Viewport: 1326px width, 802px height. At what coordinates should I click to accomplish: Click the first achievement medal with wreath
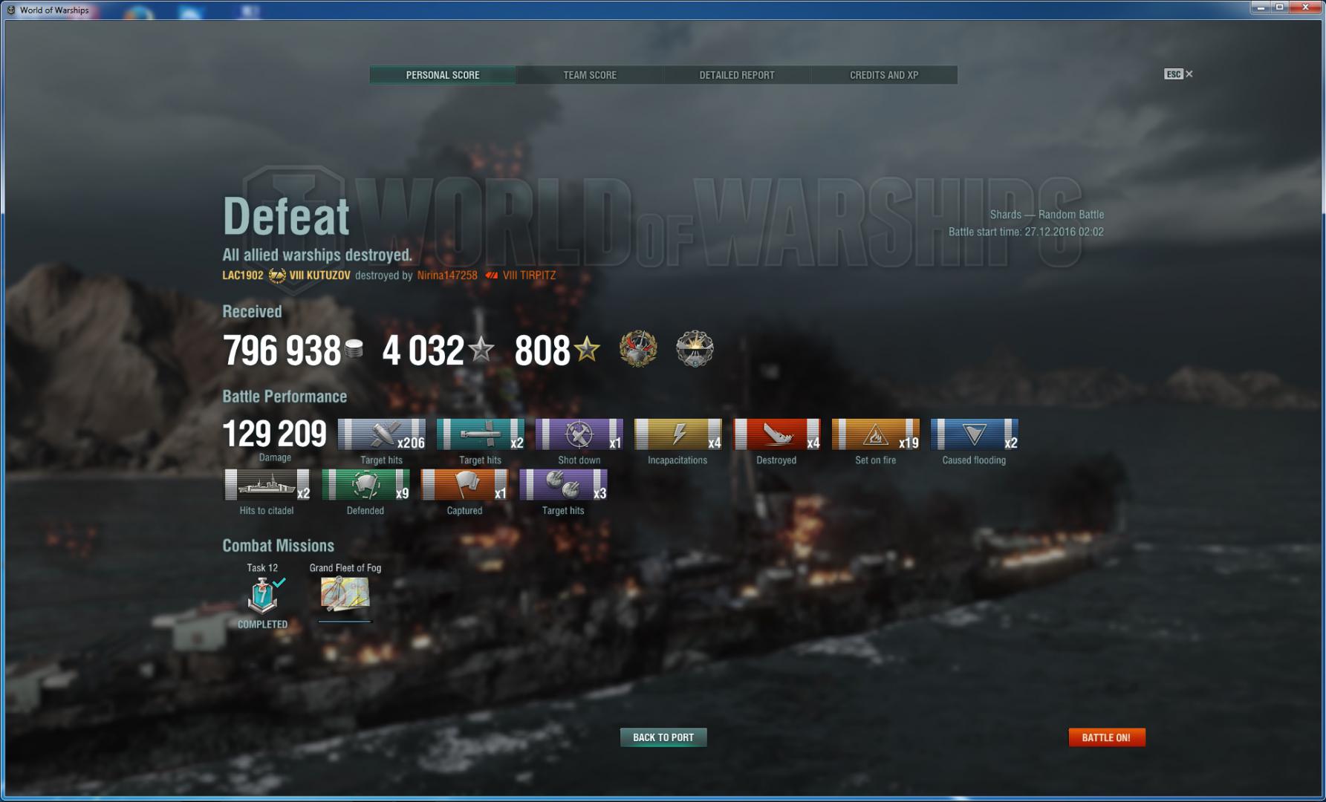(x=638, y=349)
